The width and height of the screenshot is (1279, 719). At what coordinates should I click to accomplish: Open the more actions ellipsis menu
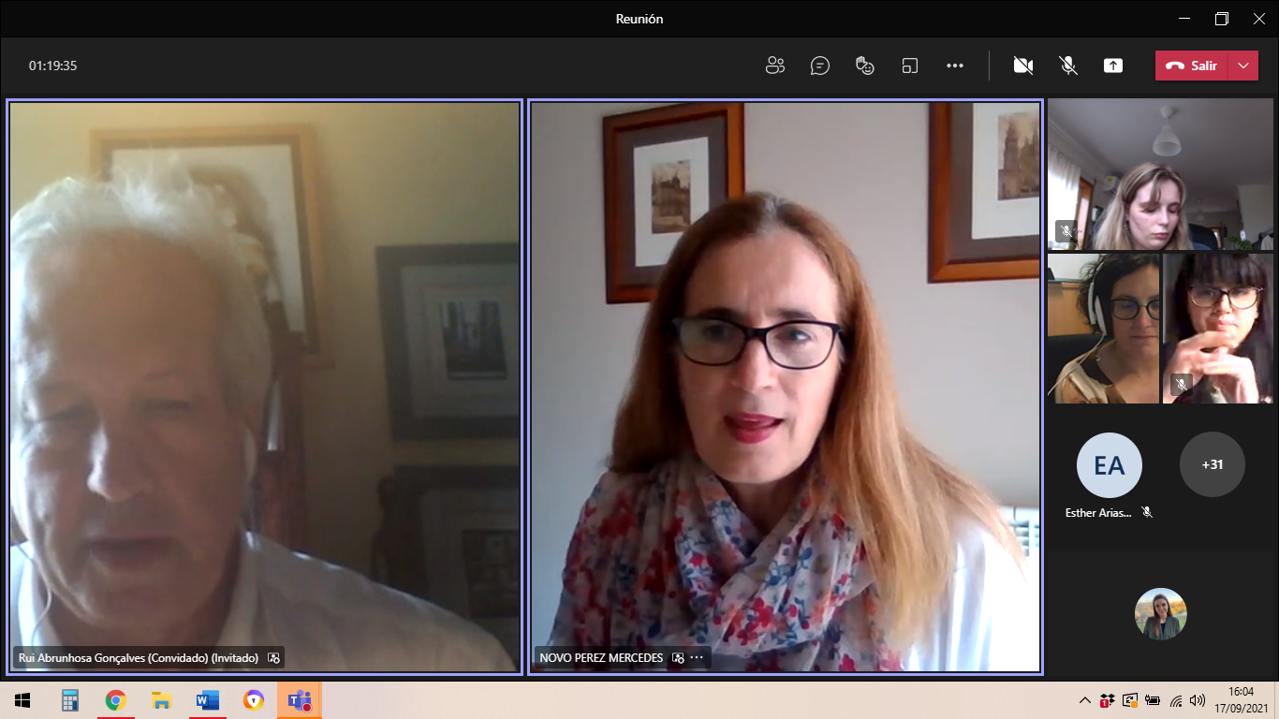pyautogui.click(x=955, y=66)
